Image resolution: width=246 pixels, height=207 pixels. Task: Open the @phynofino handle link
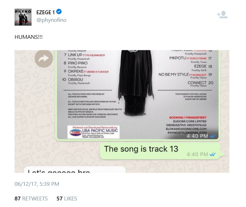pos(51,20)
